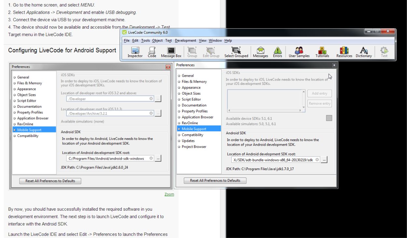Screen dimensions: 407x238
Task: Browse for X:/SDK Android SDK root
Action: 324,160
